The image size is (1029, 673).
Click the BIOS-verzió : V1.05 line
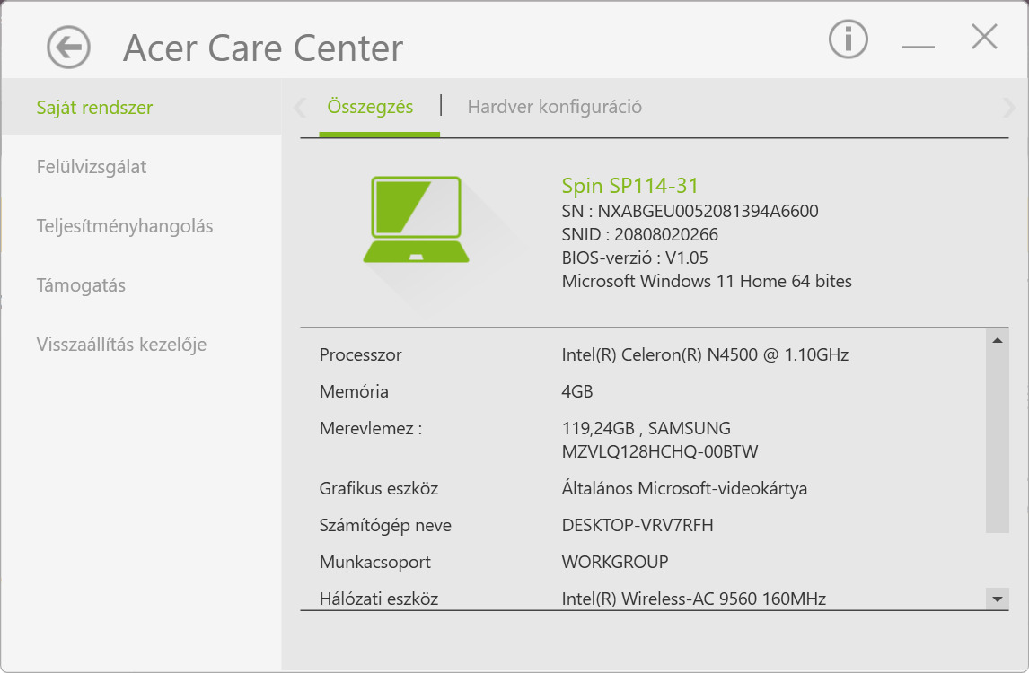point(635,258)
